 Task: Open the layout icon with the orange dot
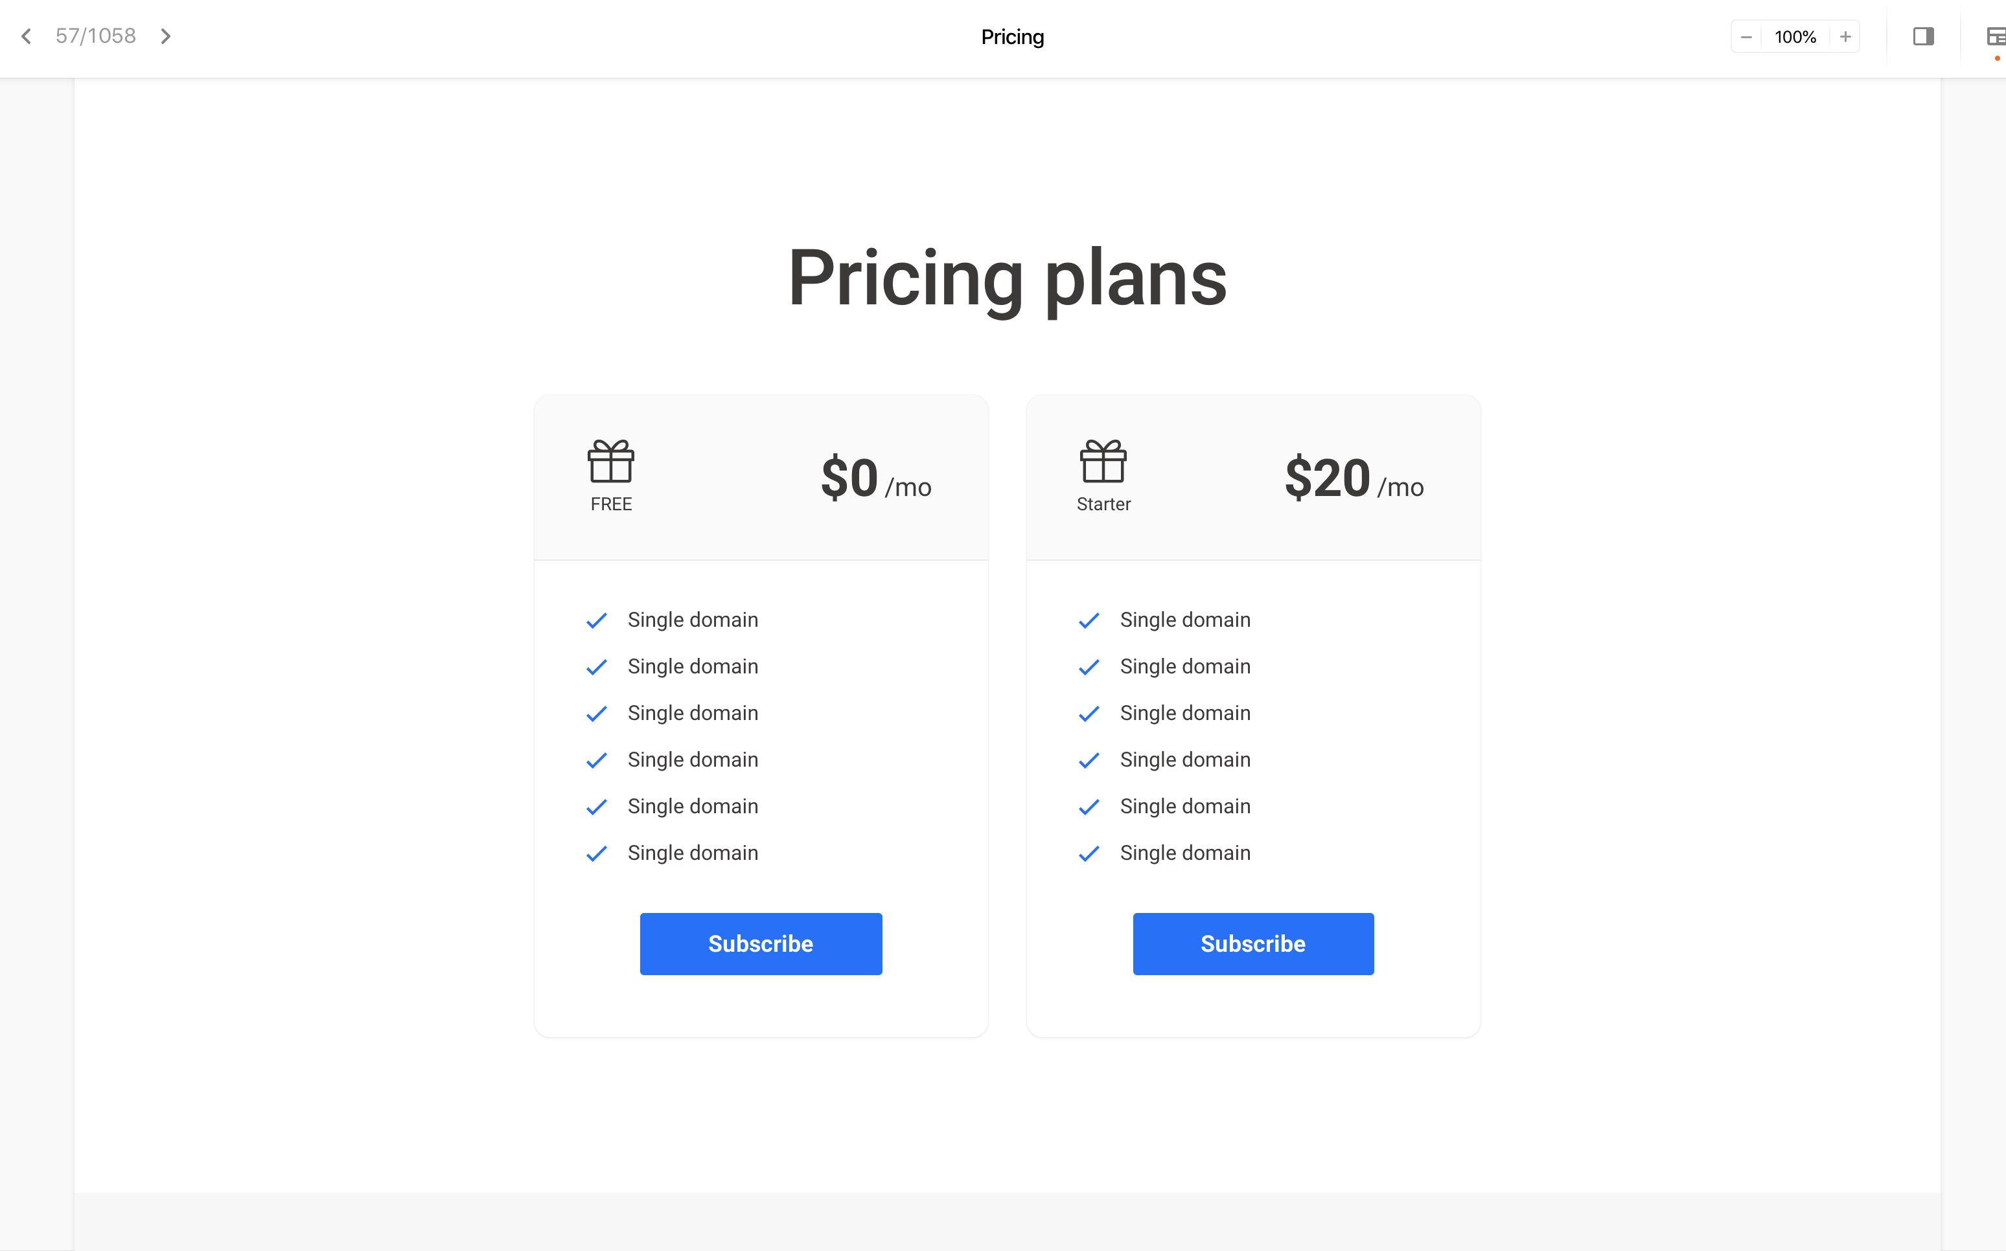1996,36
